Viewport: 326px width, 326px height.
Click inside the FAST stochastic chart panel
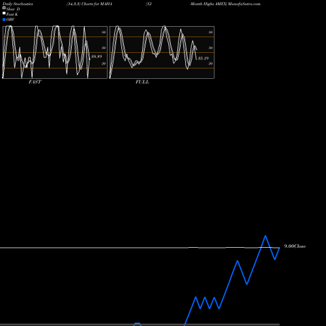pos(55,52)
